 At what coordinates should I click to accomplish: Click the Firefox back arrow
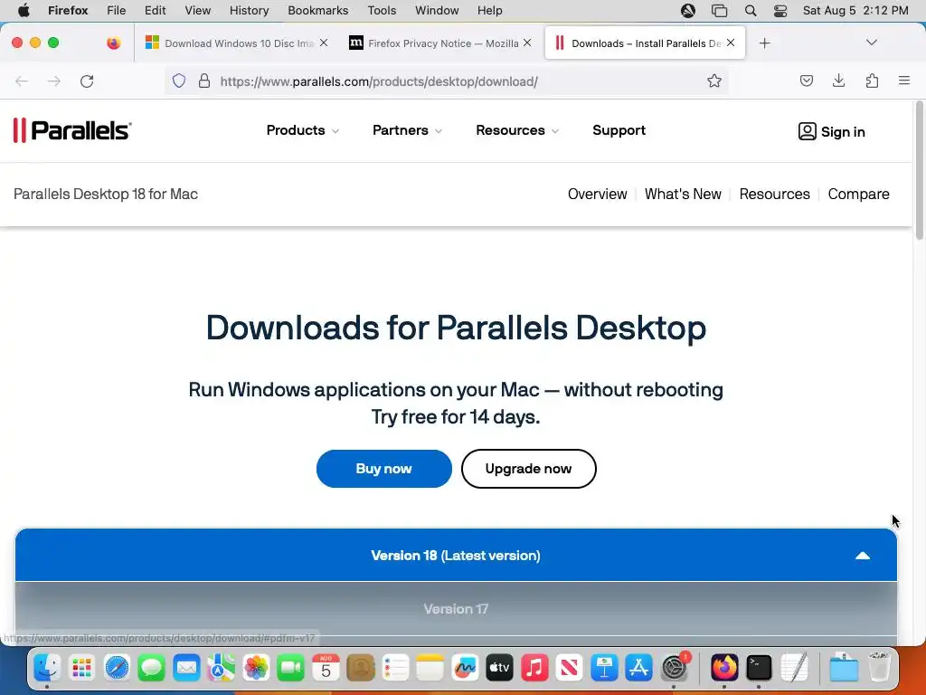(22, 81)
